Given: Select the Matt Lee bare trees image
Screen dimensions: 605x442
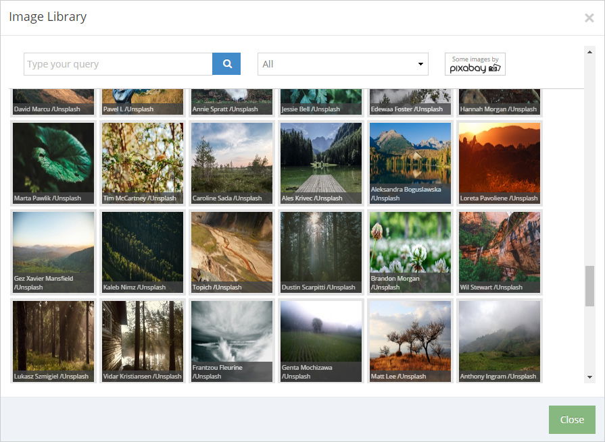Looking at the screenshot, I should click(410, 341).
